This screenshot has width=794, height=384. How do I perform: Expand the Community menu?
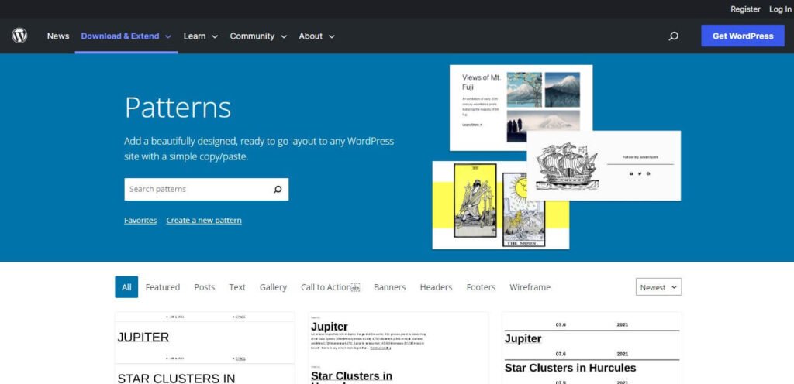(x=258, y=36)
